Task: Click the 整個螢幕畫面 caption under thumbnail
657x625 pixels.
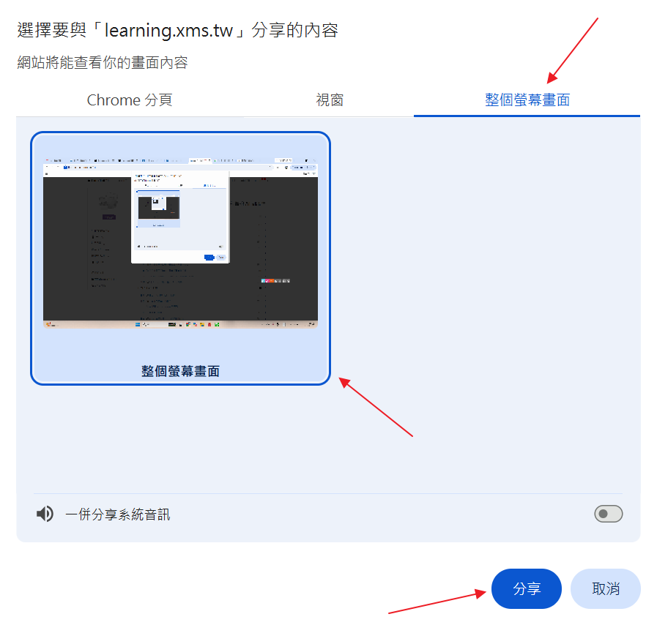Action: pos(181,371)
